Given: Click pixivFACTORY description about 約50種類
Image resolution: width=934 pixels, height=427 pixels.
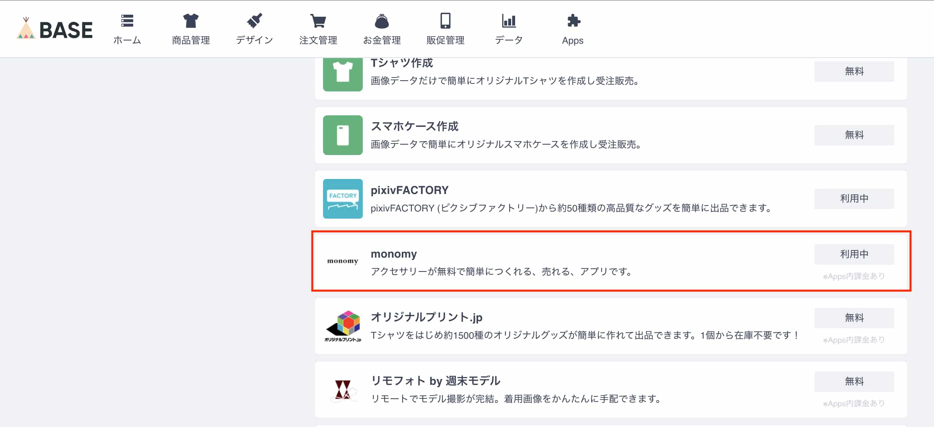Looking at the screenshot, I should (572, 208).
